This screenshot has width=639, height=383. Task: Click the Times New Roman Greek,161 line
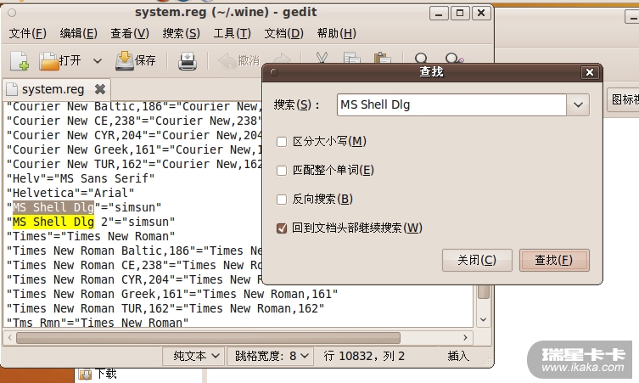click(x=172, y=294)
